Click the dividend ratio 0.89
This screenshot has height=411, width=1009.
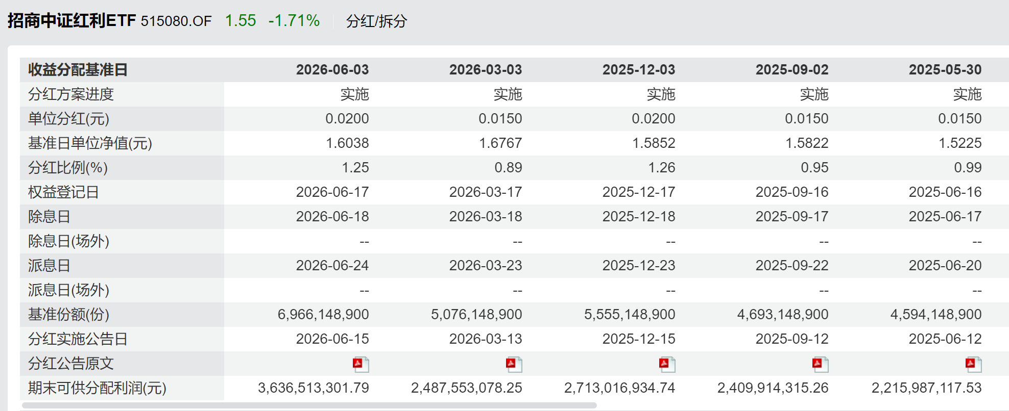509,168
